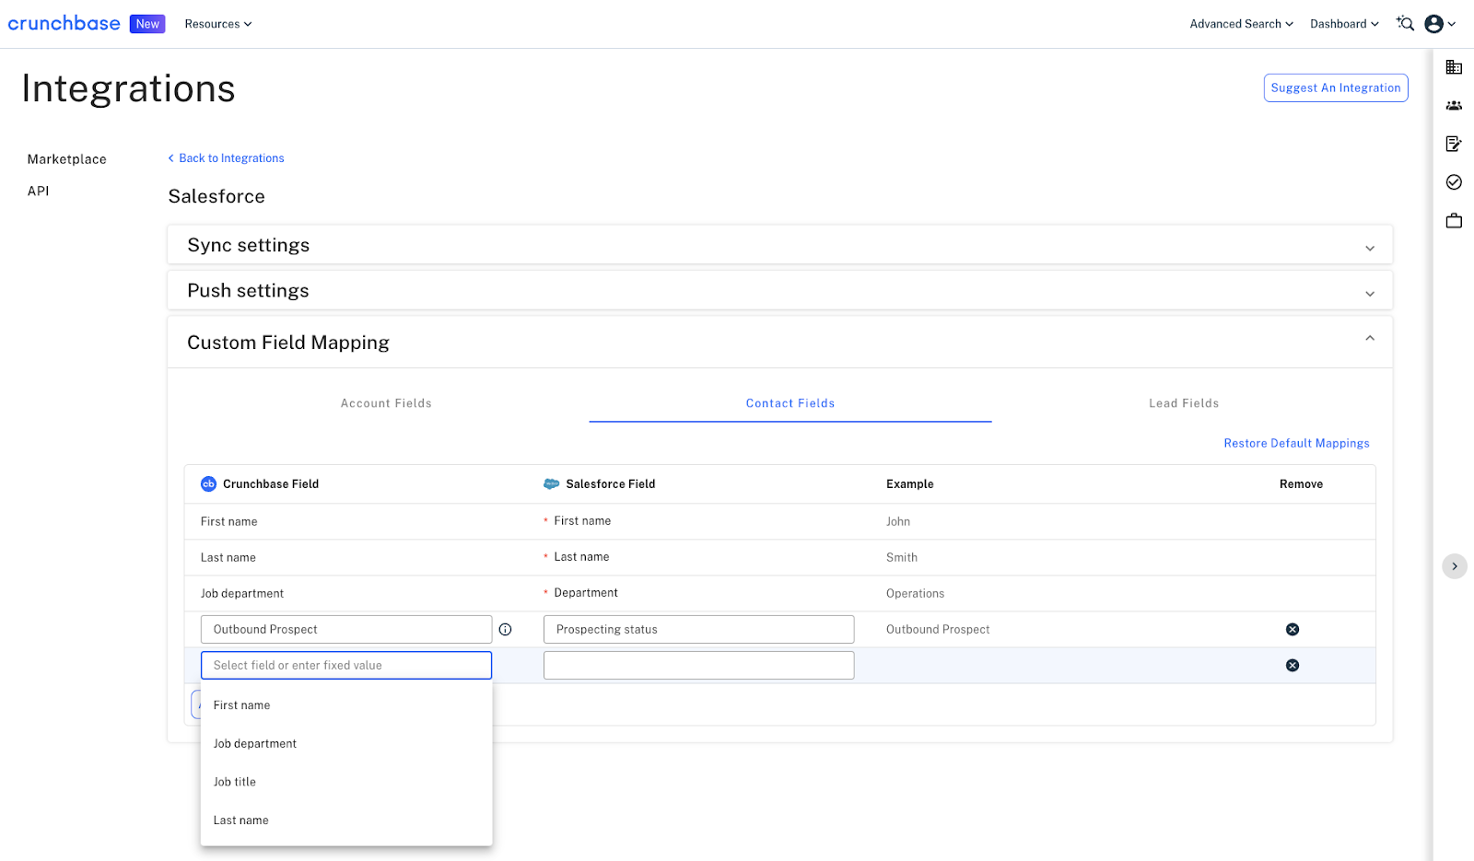Click Suggest An Integration button
Viewport: 1474px width, 861px height.
click(x=1336, y=88)
